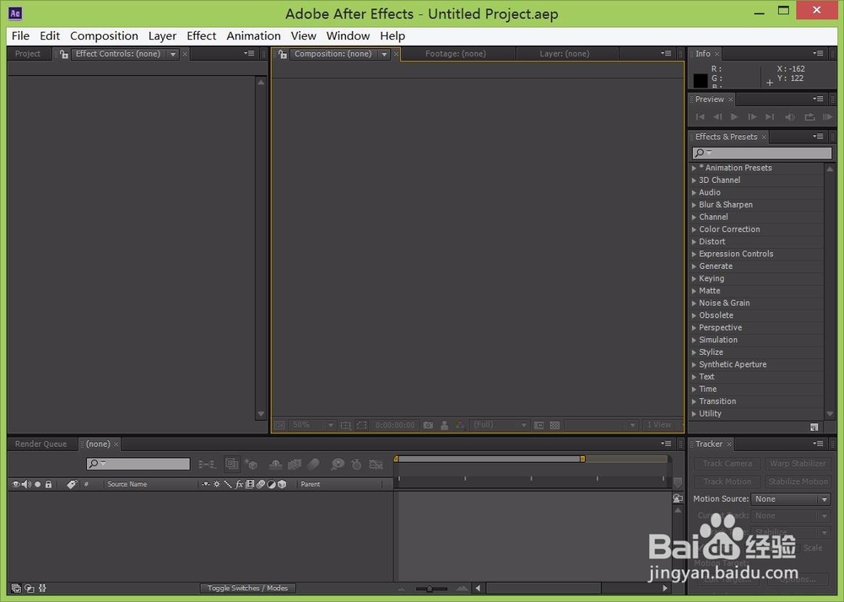Click the grid and guide options icon
The width and height of the screenshot is (844, 602).
pos(345,425)
